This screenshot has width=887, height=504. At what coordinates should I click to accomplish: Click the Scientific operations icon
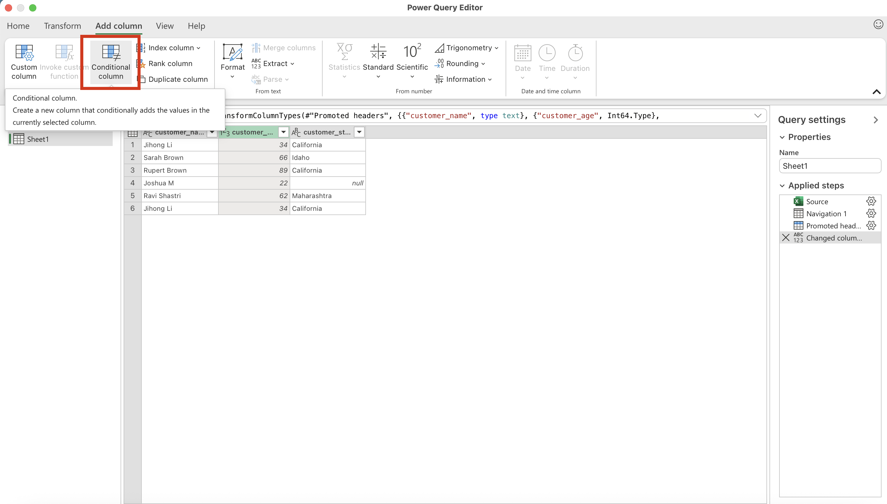(412, 52)
